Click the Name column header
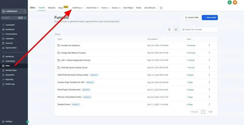The width and height of the screenshot is (244, 125). click(60, 39)
